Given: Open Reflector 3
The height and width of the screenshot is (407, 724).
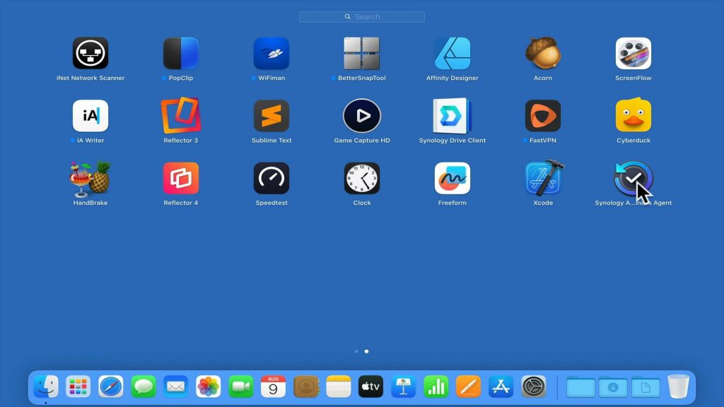Looking at the screenshot, I should coord(181,115).
